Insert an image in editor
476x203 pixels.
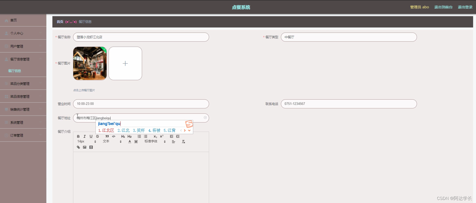85,147
